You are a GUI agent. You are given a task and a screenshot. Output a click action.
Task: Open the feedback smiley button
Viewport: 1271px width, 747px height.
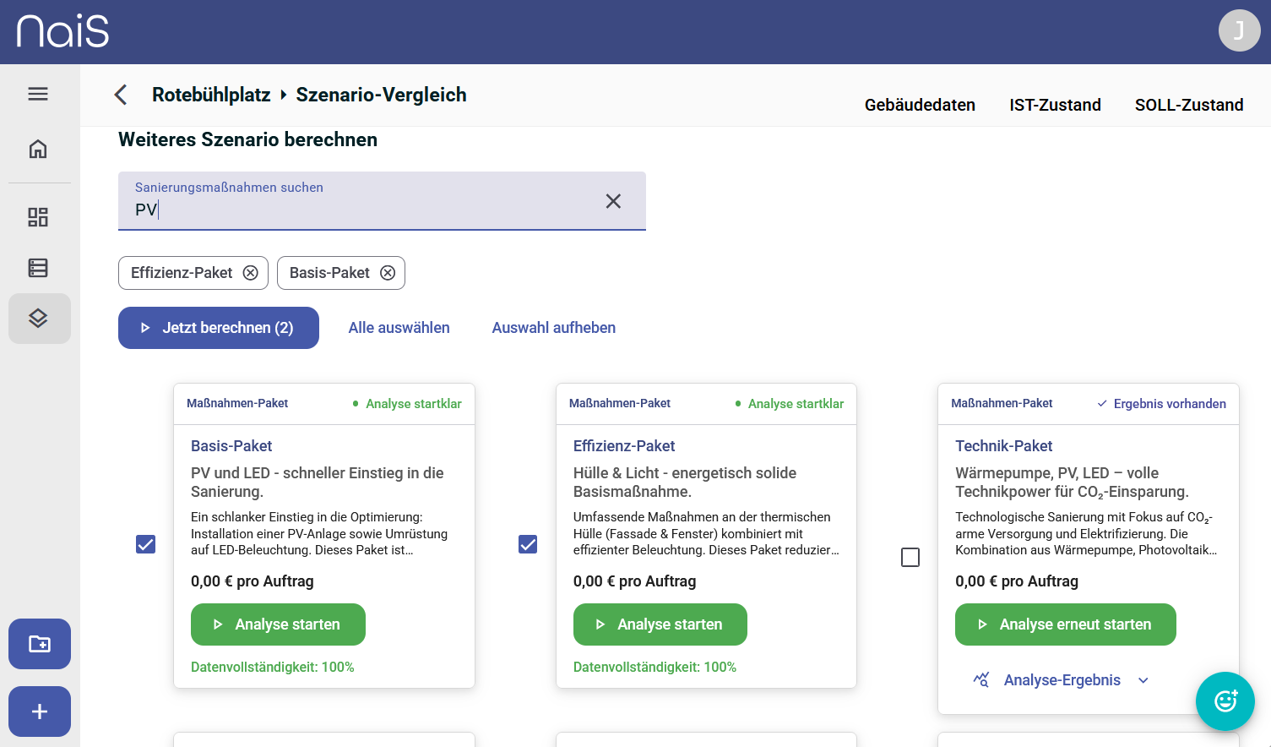pos(1225,701)
